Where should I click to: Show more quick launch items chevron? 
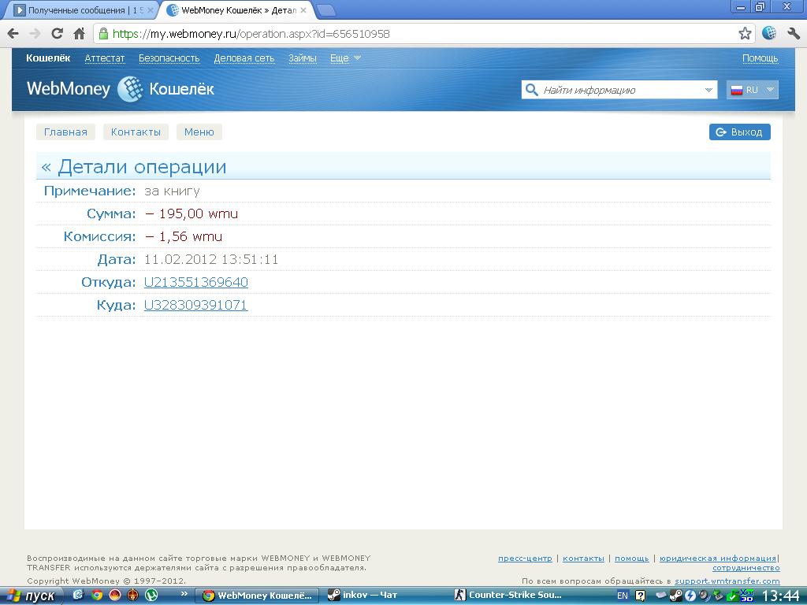pyautogui.click(x=184, y=594)
